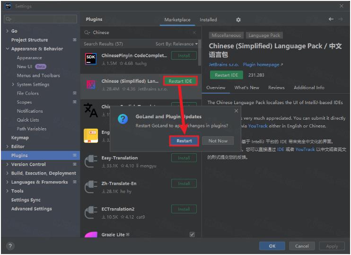This screenshot has height=255, width=351.
Task: Click Restart IDE in Chinese plugin list row
Action: pyautogui.click(x=180, y=81)
